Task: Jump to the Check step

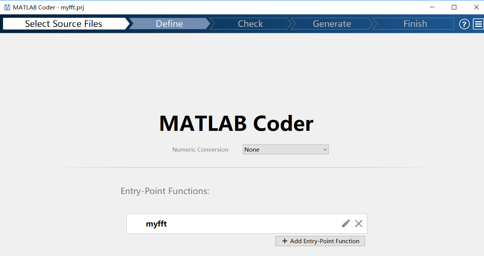Action: point(250,24)
